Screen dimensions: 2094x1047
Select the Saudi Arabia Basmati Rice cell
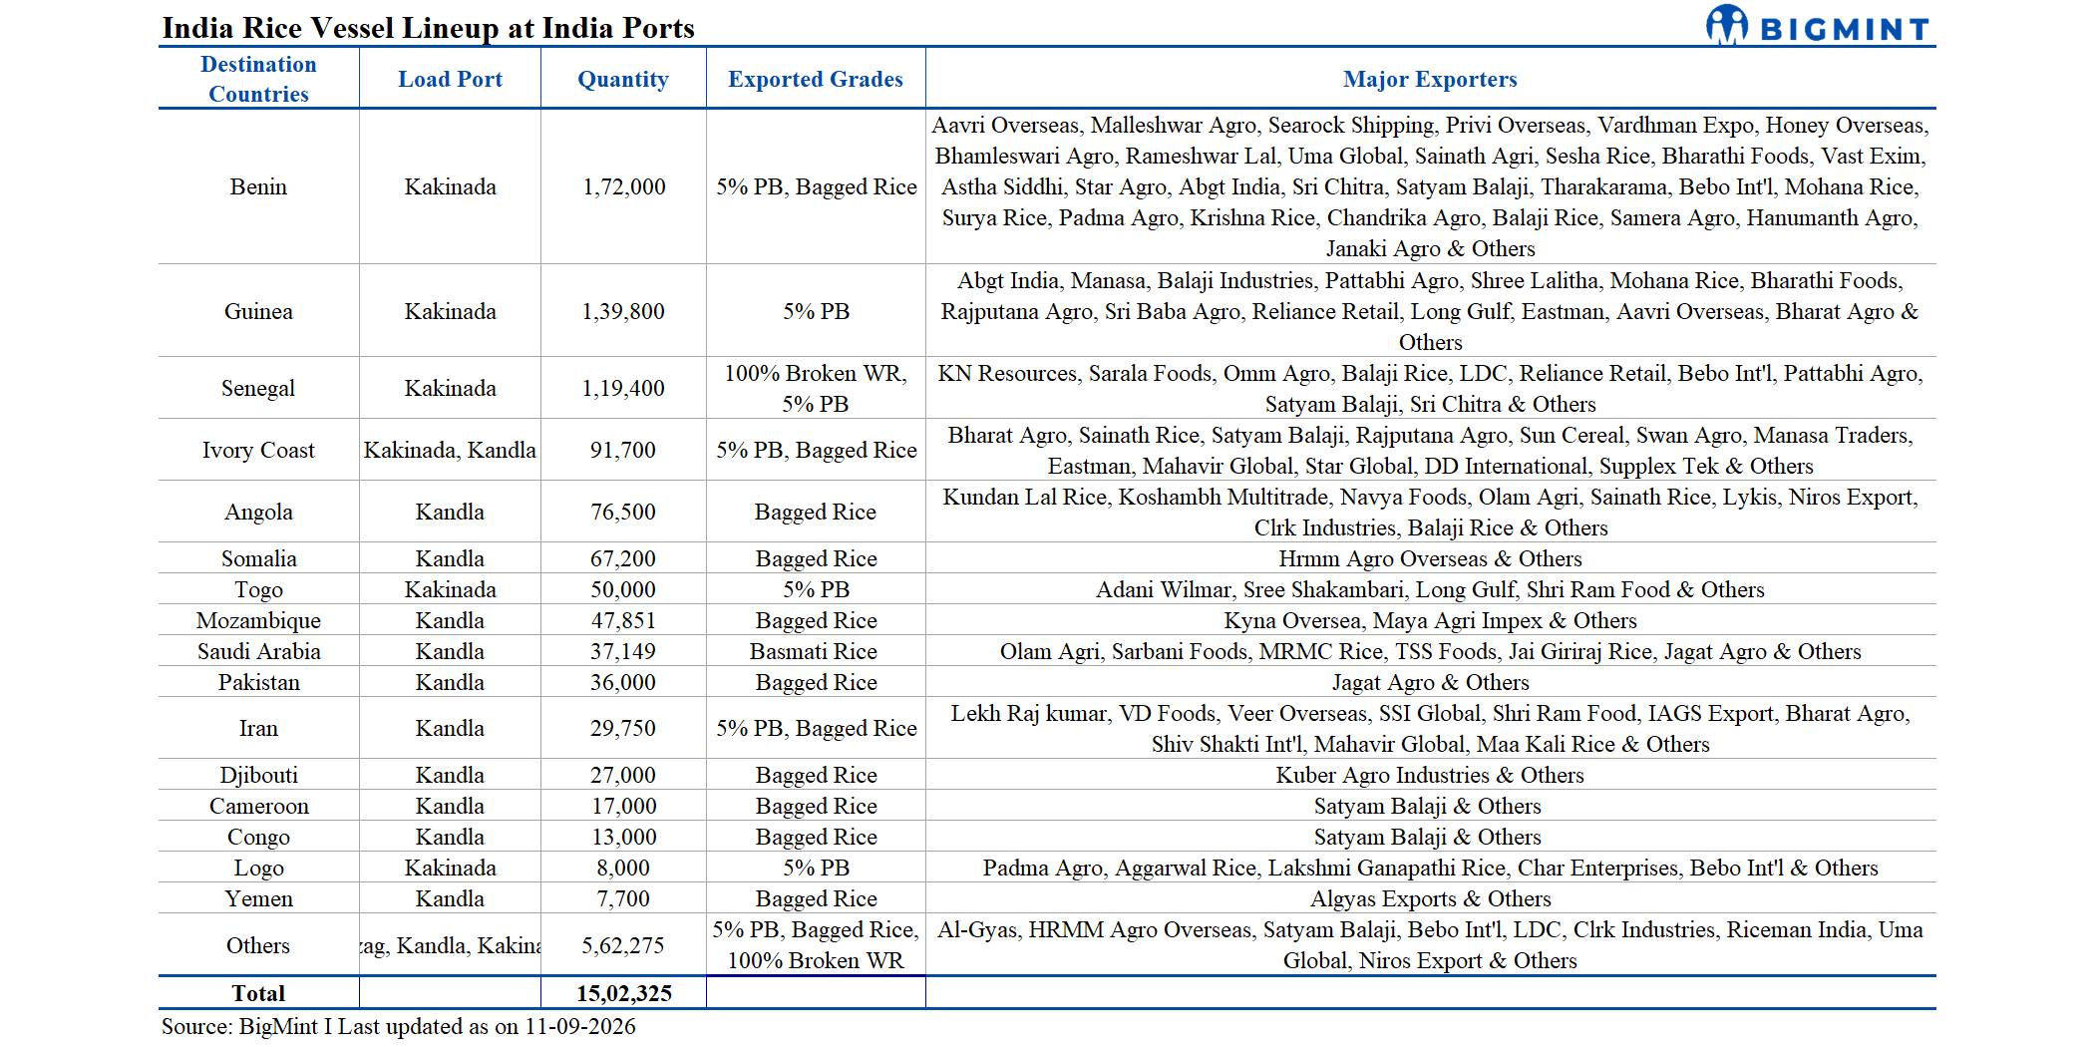[816, 651]
